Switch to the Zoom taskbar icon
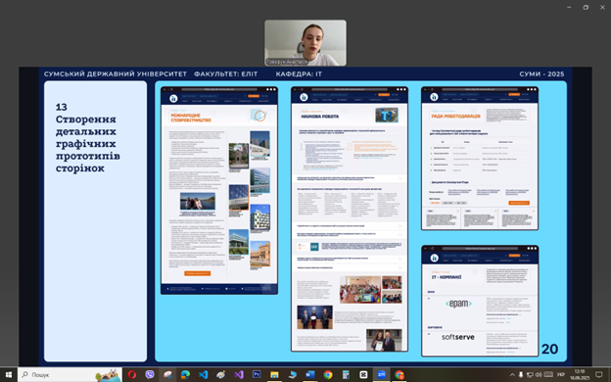The height and width of the screenshot is (382, 611). pos(381,375)
